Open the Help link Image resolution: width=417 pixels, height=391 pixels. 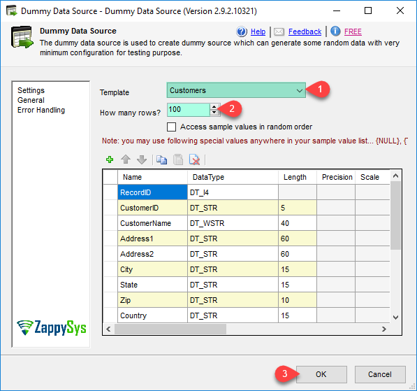pos(258,31)
